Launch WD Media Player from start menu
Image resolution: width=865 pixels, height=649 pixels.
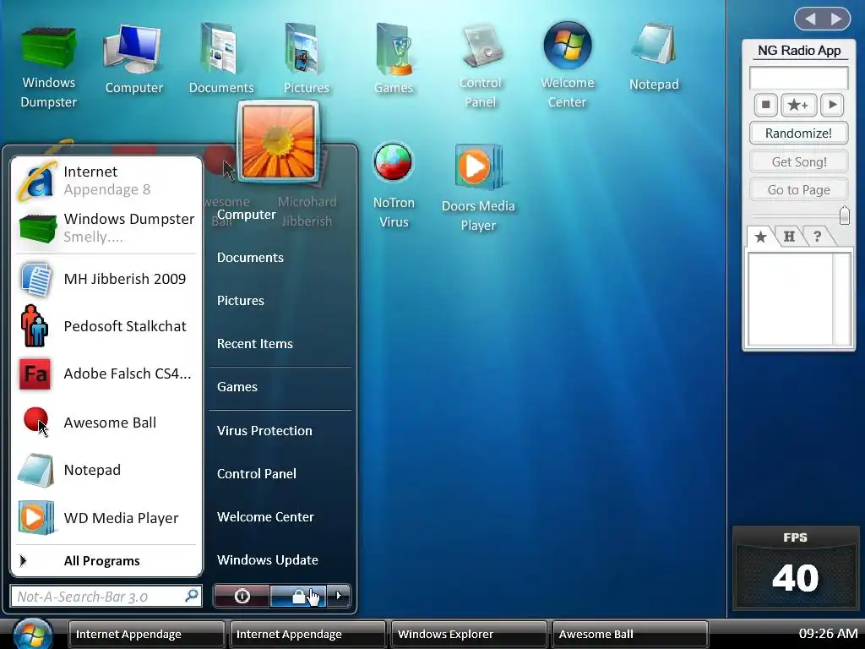(106, 518)
